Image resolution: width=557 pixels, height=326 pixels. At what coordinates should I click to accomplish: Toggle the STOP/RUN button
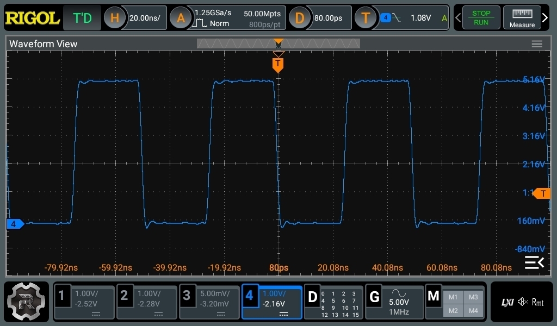coord(481,17)
